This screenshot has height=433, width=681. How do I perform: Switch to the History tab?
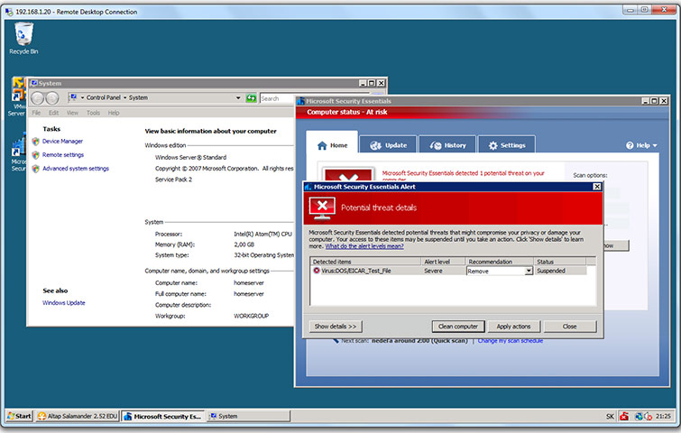[447, 145]
